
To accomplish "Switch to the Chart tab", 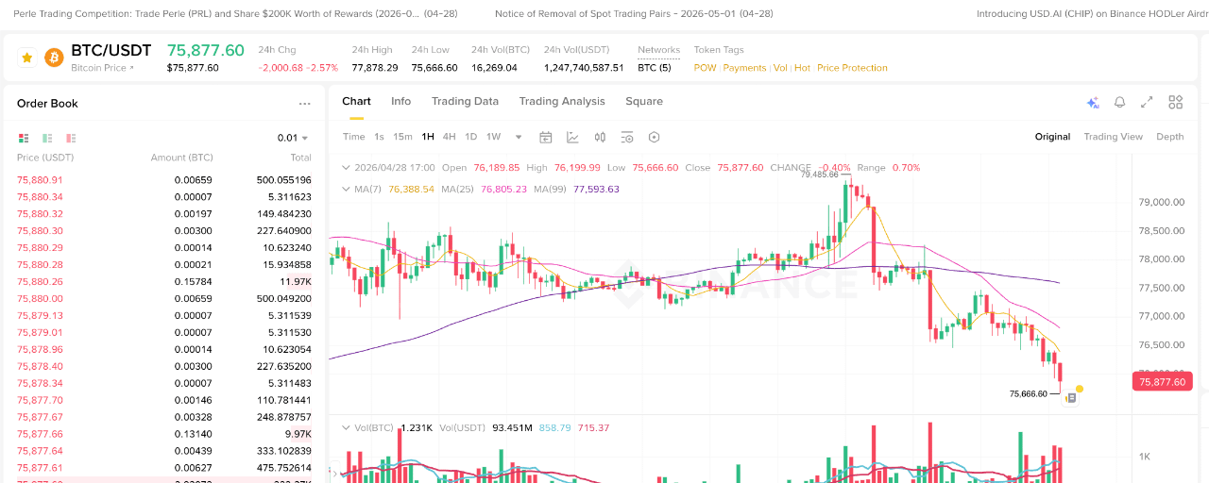I will tap(356, 101).
